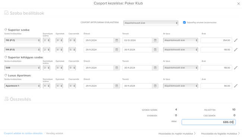This screenshot has width=242, height=137.
Task: Click Hozzáadás és foglalás mutatása
Action: tap(220, 134)
